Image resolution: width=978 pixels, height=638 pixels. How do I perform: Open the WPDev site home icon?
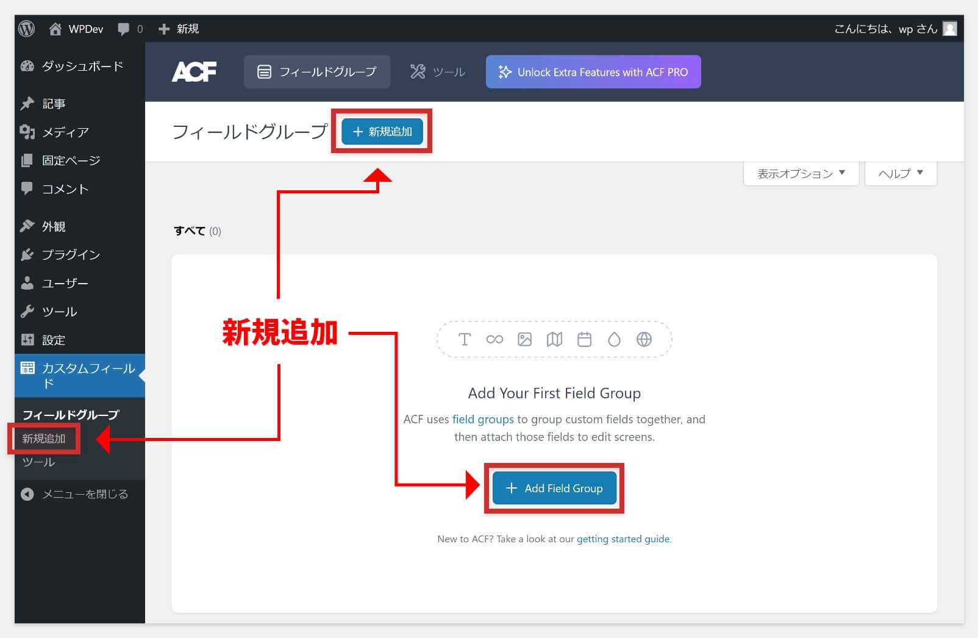55,29
